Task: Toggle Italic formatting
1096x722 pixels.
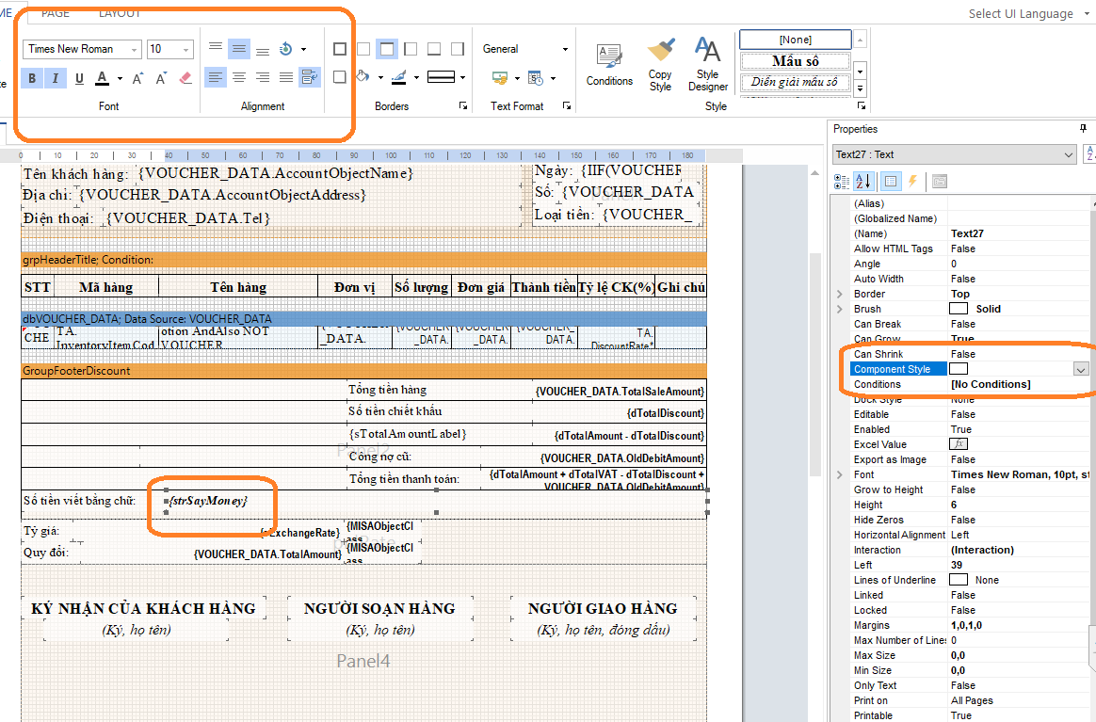Action: tap(56, 78)
